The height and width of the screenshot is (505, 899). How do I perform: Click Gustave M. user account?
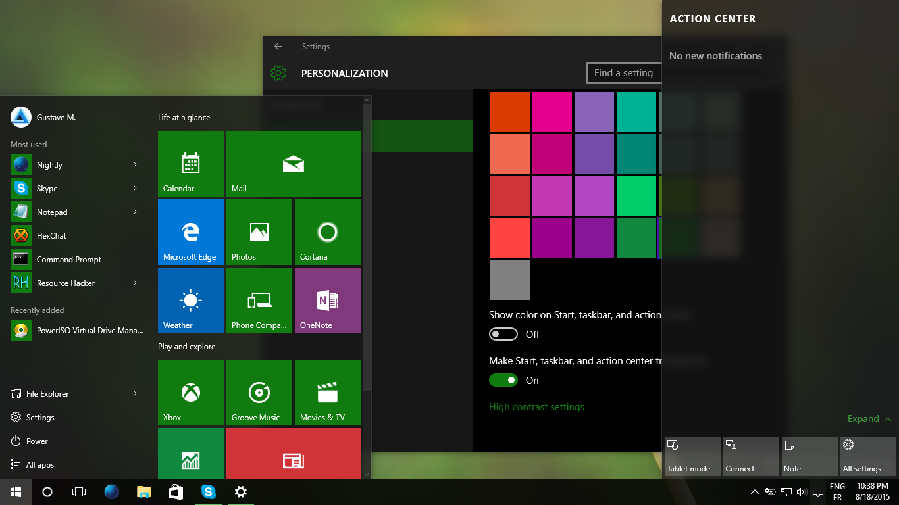[x=43, y=117]
